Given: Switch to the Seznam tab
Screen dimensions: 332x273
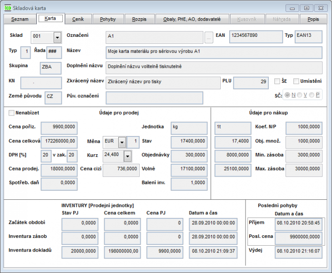Looking at the screenshot, I should click(20, 19).
